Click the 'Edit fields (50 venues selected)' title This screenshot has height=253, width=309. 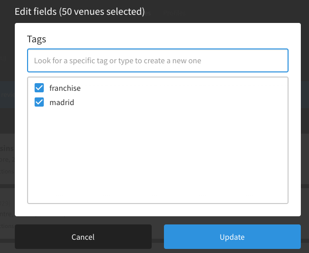click(79, 11)
